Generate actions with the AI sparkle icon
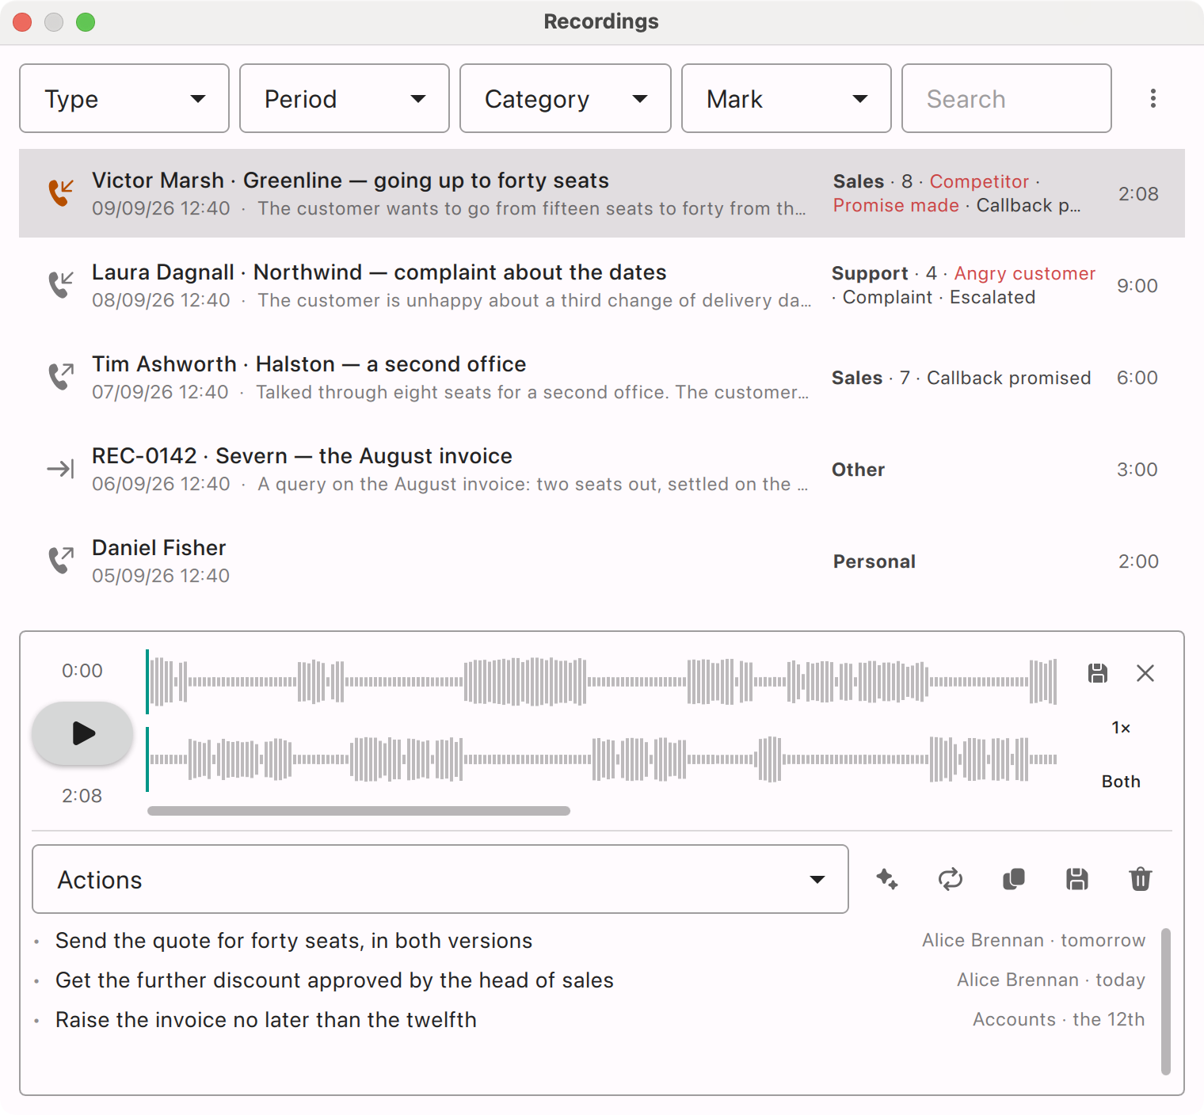Viewport: 1204px width, 1115px height. tap(887, 879)
